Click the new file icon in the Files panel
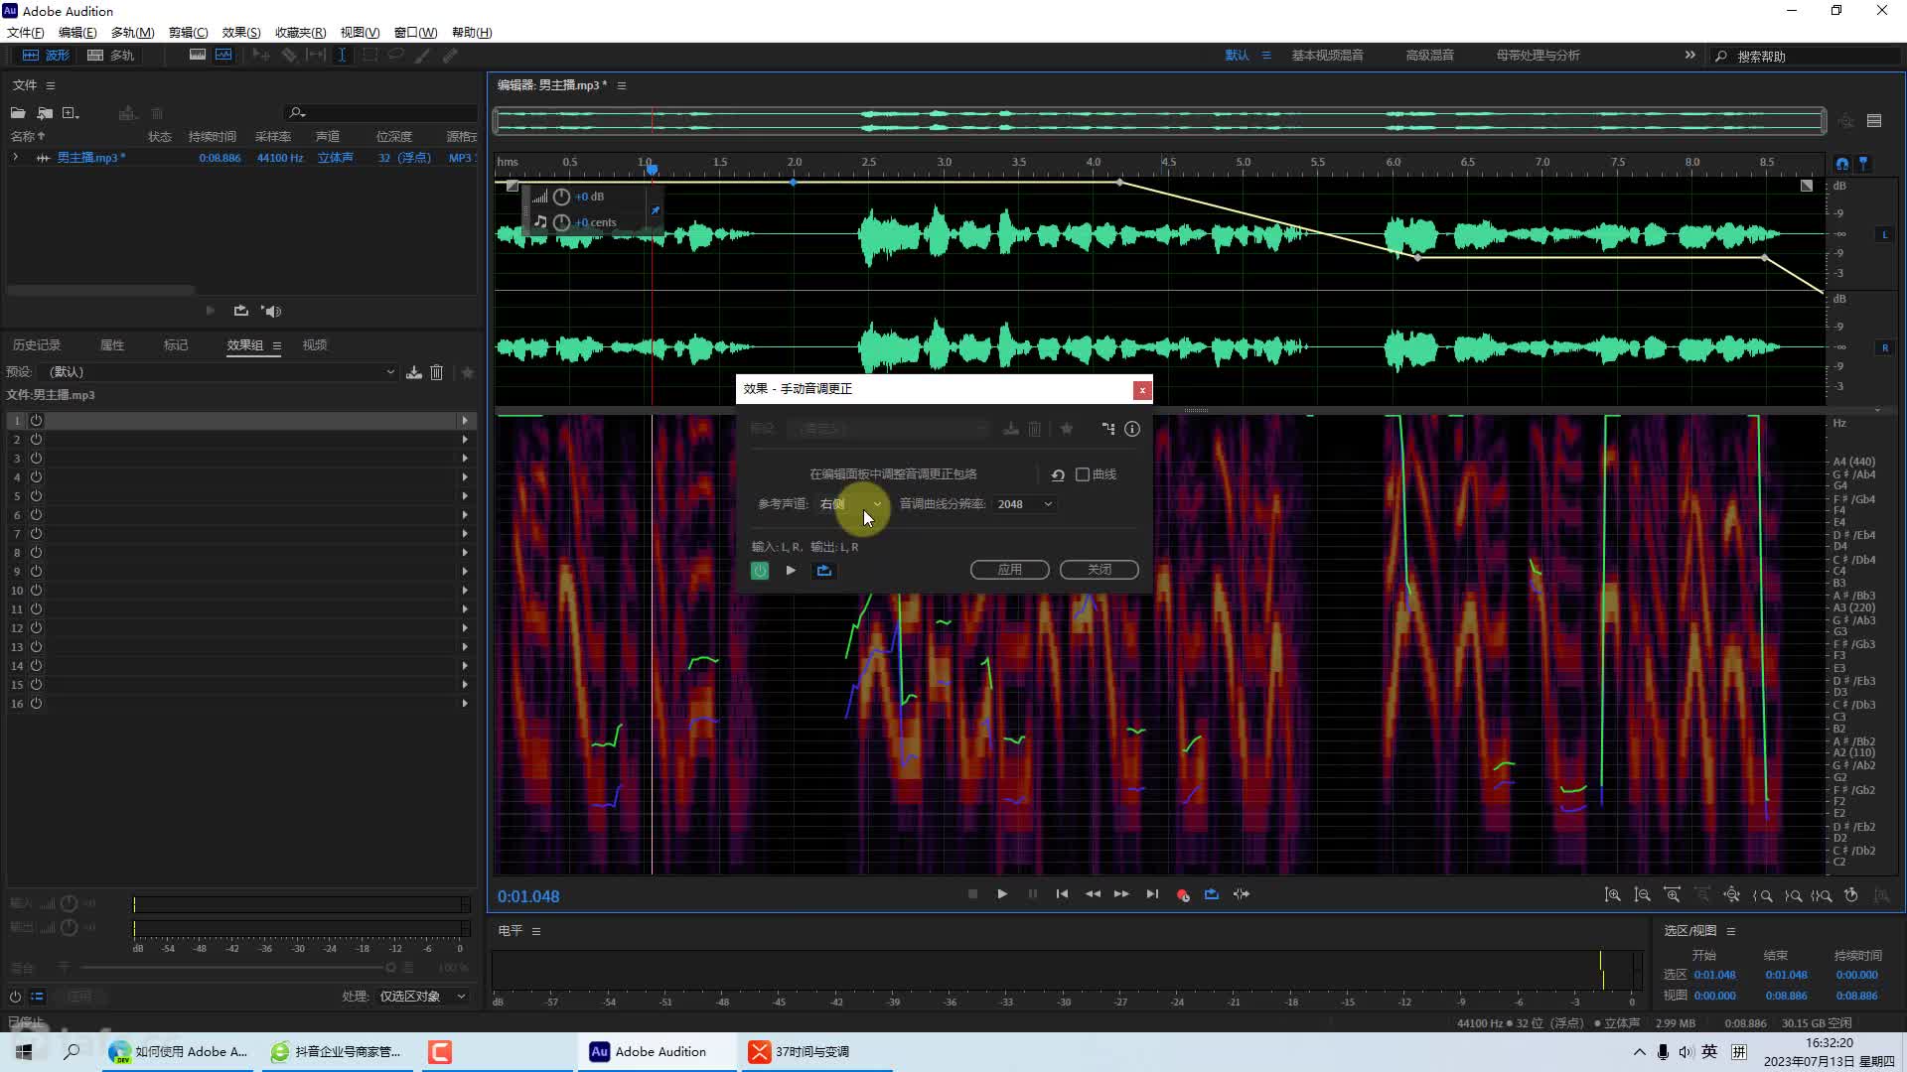The width and height of the screenshot is (1907, 1072). 71,113
